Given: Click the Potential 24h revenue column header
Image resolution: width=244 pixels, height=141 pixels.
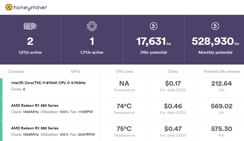Looking at the screenshot, I should tap(221, 71).
